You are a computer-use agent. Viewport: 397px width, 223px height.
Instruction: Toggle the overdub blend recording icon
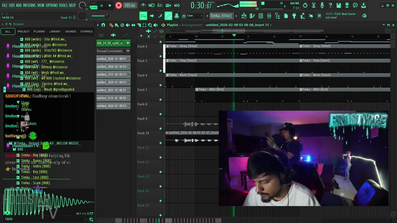point(168,5)
